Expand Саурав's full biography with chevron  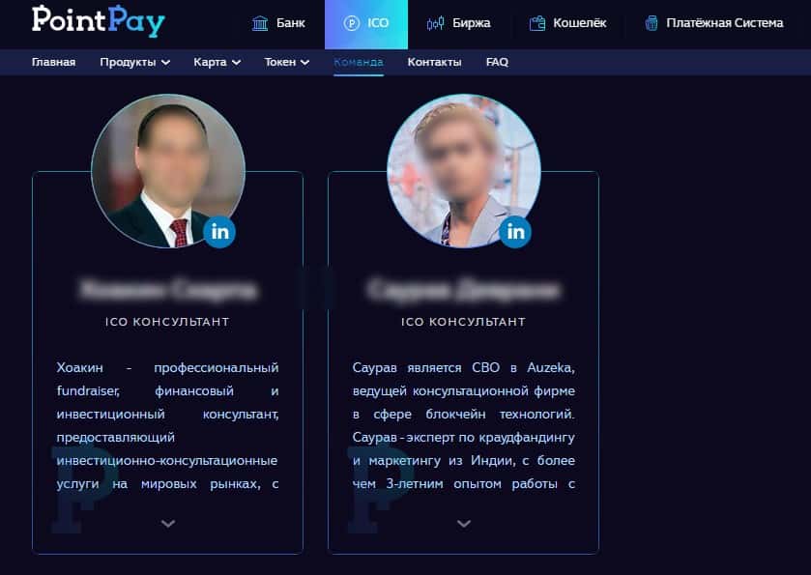coord(464,523)
